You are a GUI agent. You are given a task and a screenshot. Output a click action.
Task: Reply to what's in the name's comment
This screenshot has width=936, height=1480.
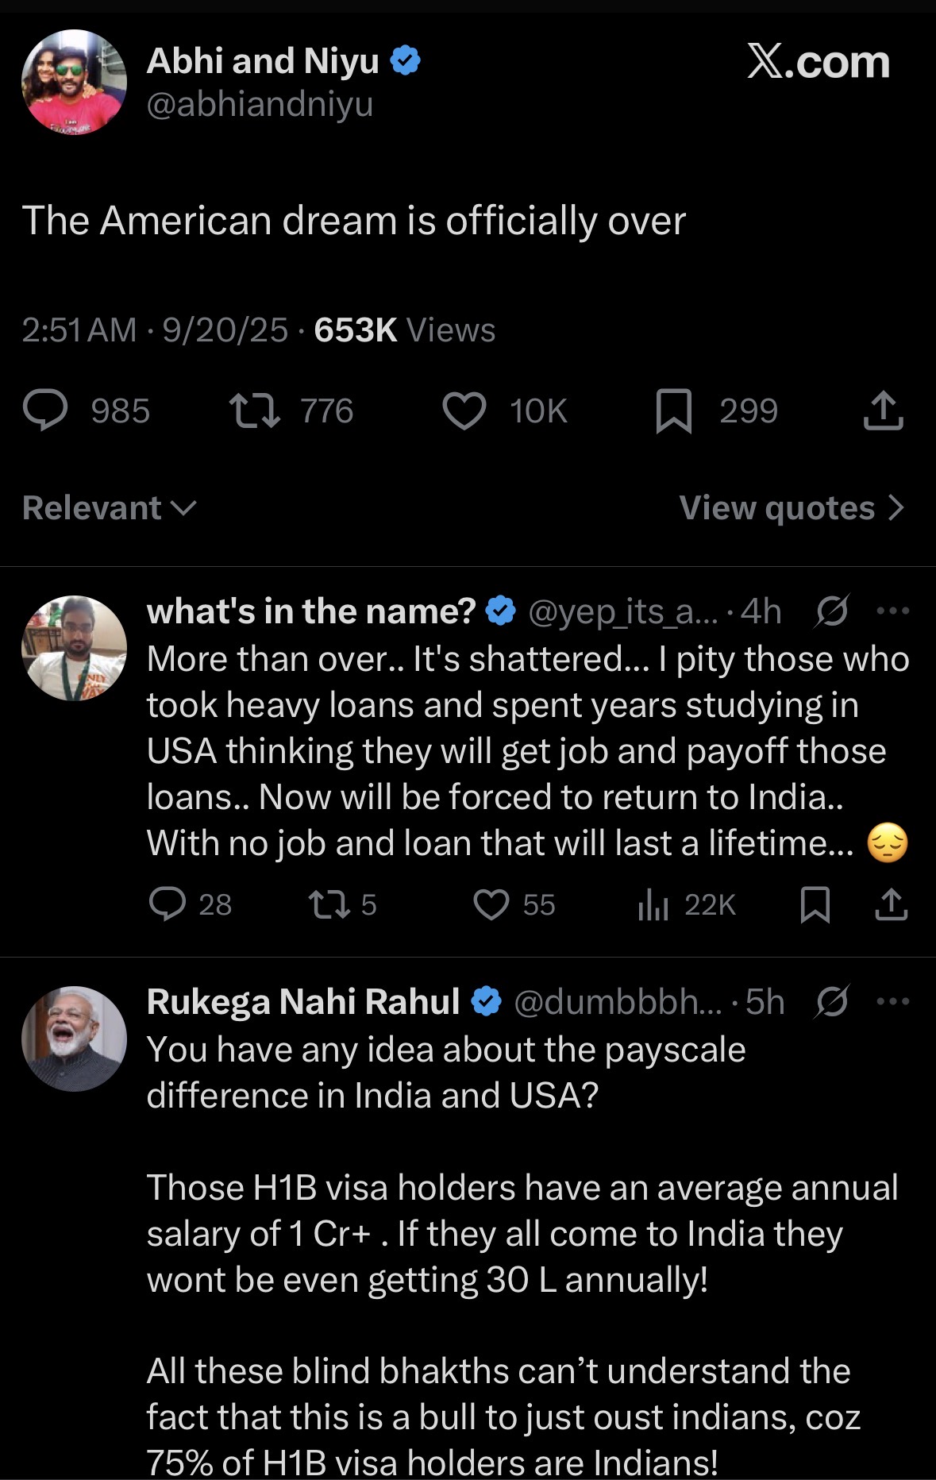[168, 904]
